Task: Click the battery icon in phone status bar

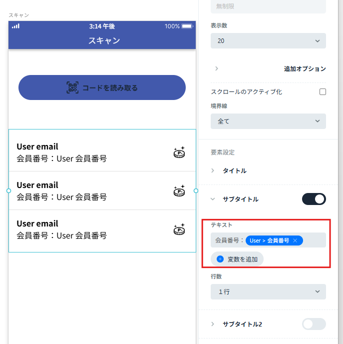Action: (x=187, y=26)
